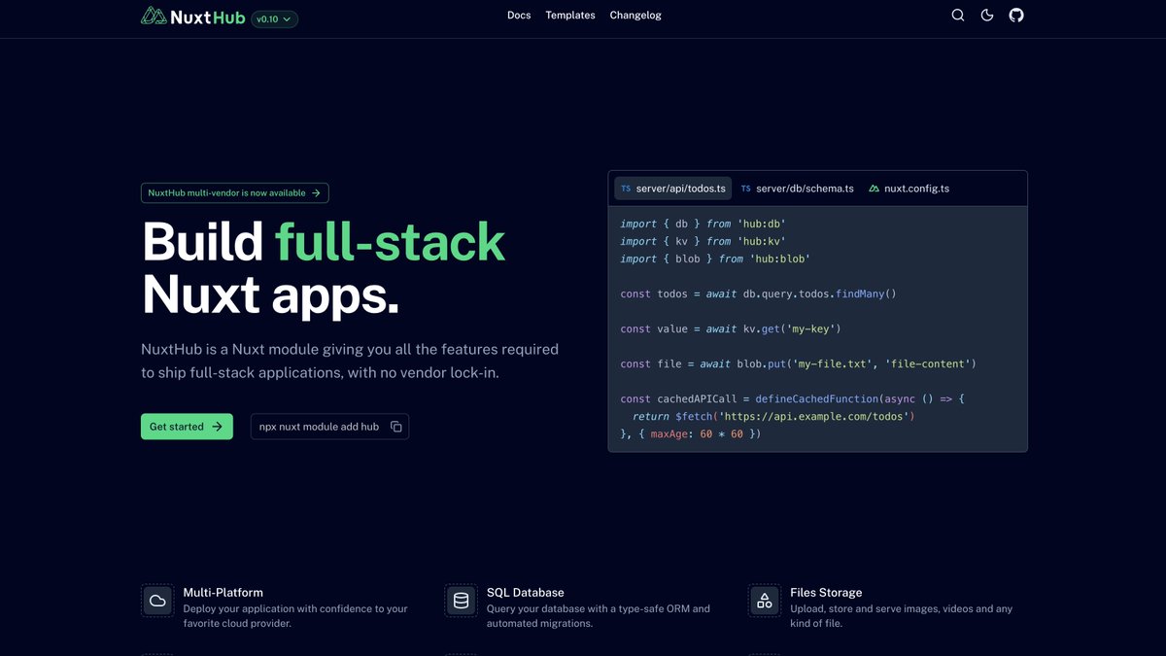Click the defineCachedFunction code line

click(x=792, y=399)
